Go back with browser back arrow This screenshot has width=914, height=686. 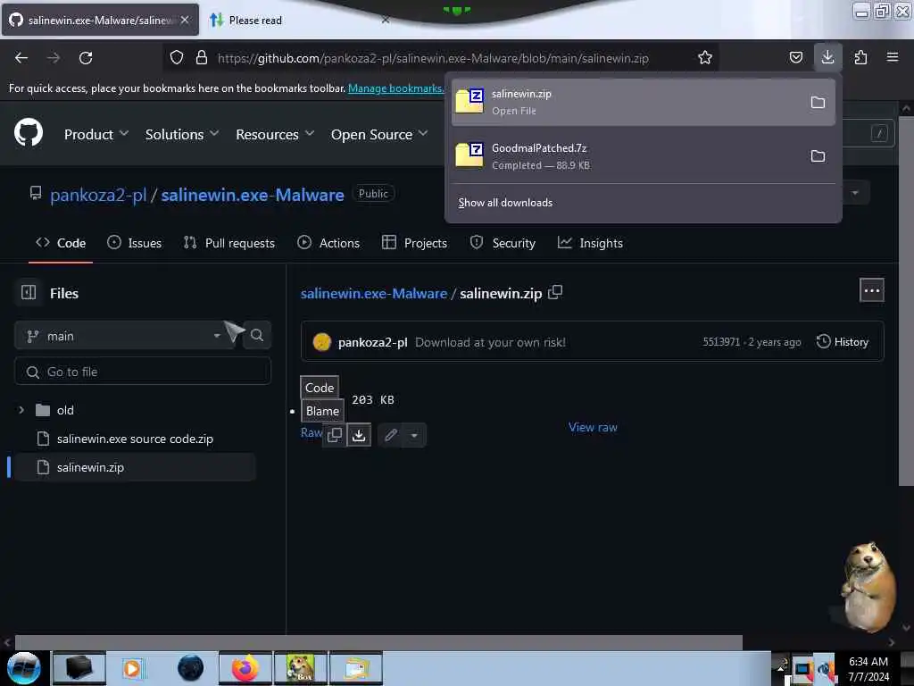pyautogui.click(x=21, y=58)
